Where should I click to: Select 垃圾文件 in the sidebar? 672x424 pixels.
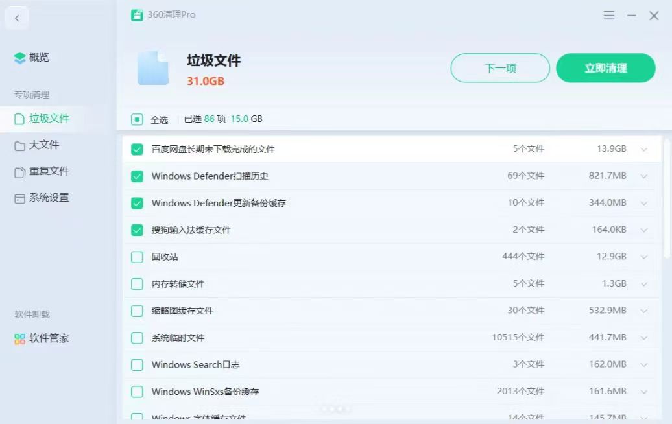pos(42,119)
